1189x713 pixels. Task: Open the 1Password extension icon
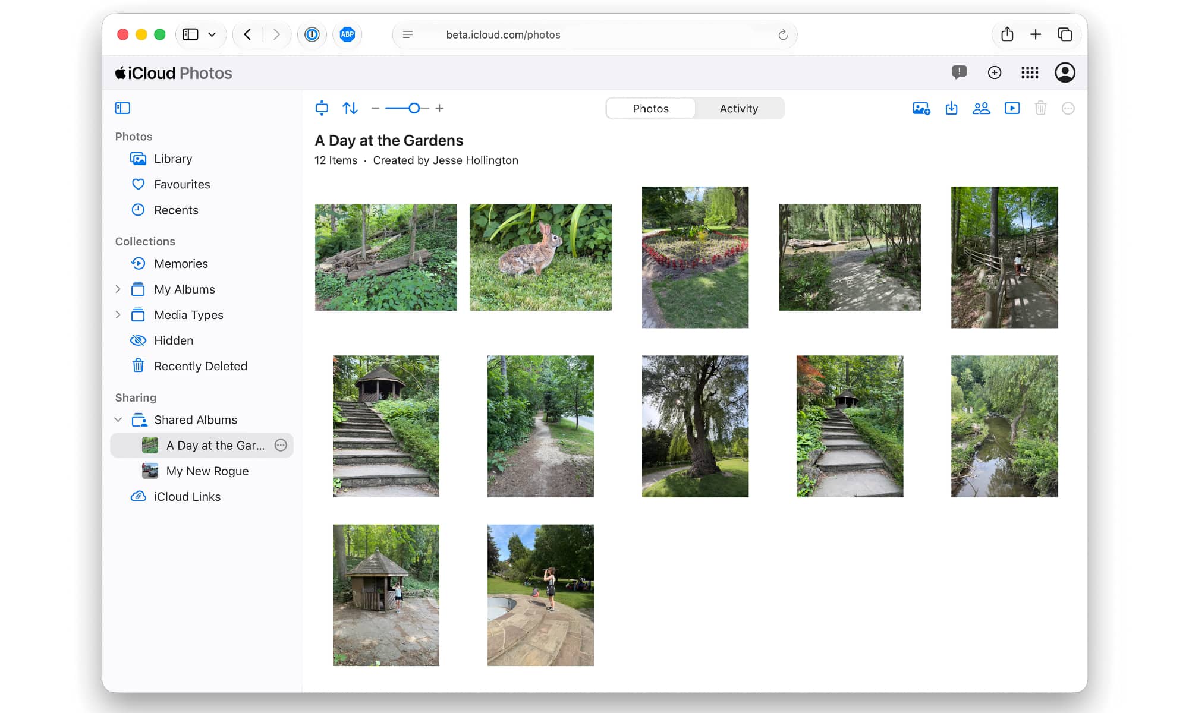[x=312, y=34]
